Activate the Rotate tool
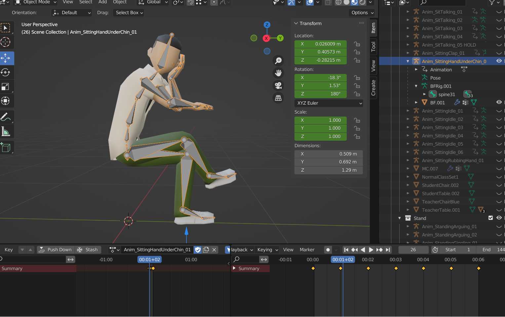The height and width of the screenshot is (317, 505). tap(6, 72)
